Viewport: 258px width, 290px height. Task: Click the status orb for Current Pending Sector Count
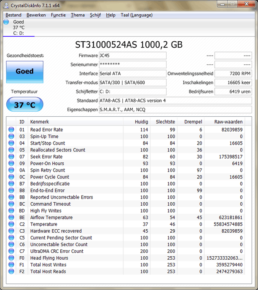[x=11, y=237]
